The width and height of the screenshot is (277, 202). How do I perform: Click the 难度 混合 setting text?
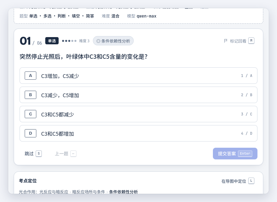pyautogui.click(x=111, y=16)
